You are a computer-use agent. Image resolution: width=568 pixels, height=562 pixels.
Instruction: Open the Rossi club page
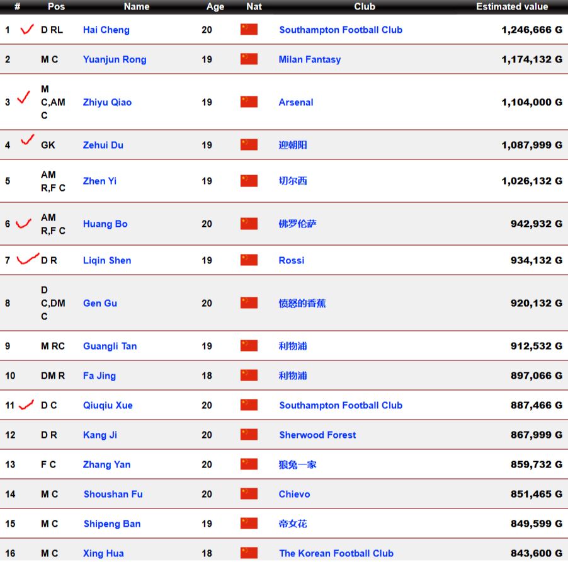pos(292,260)
